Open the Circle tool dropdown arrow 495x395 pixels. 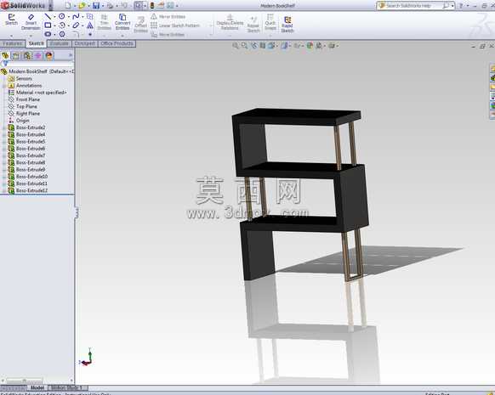pyautogui.click(x=68, y=16)
